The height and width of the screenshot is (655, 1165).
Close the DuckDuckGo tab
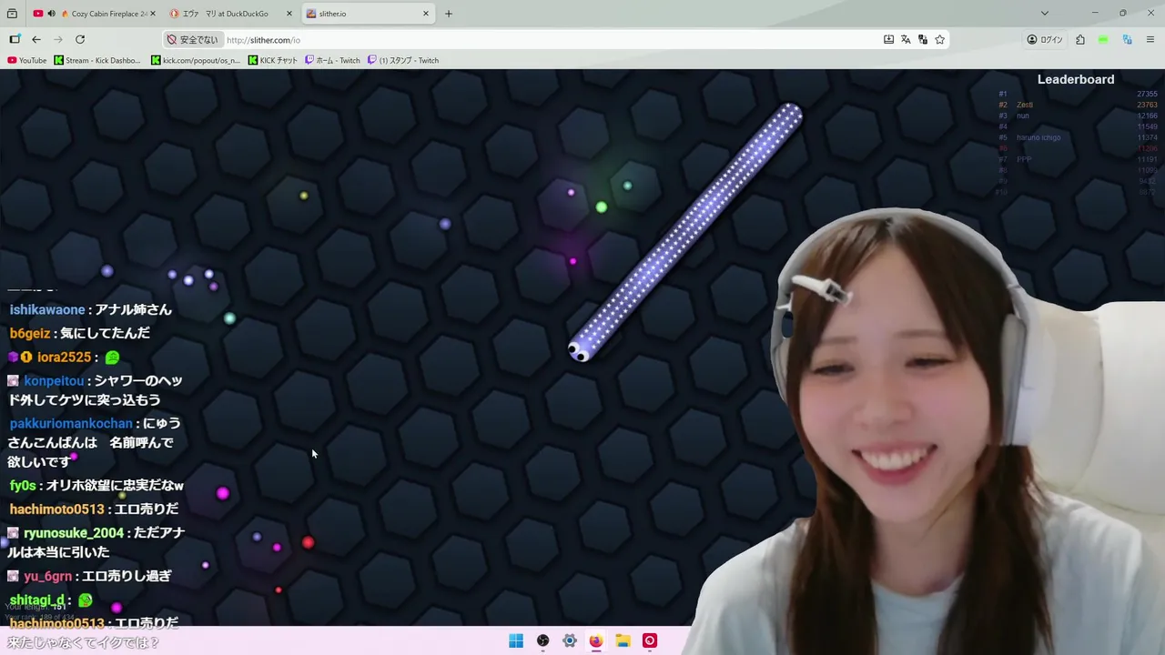[289, 14]
